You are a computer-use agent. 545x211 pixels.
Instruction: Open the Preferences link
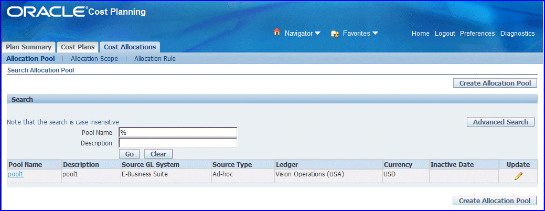477,34
